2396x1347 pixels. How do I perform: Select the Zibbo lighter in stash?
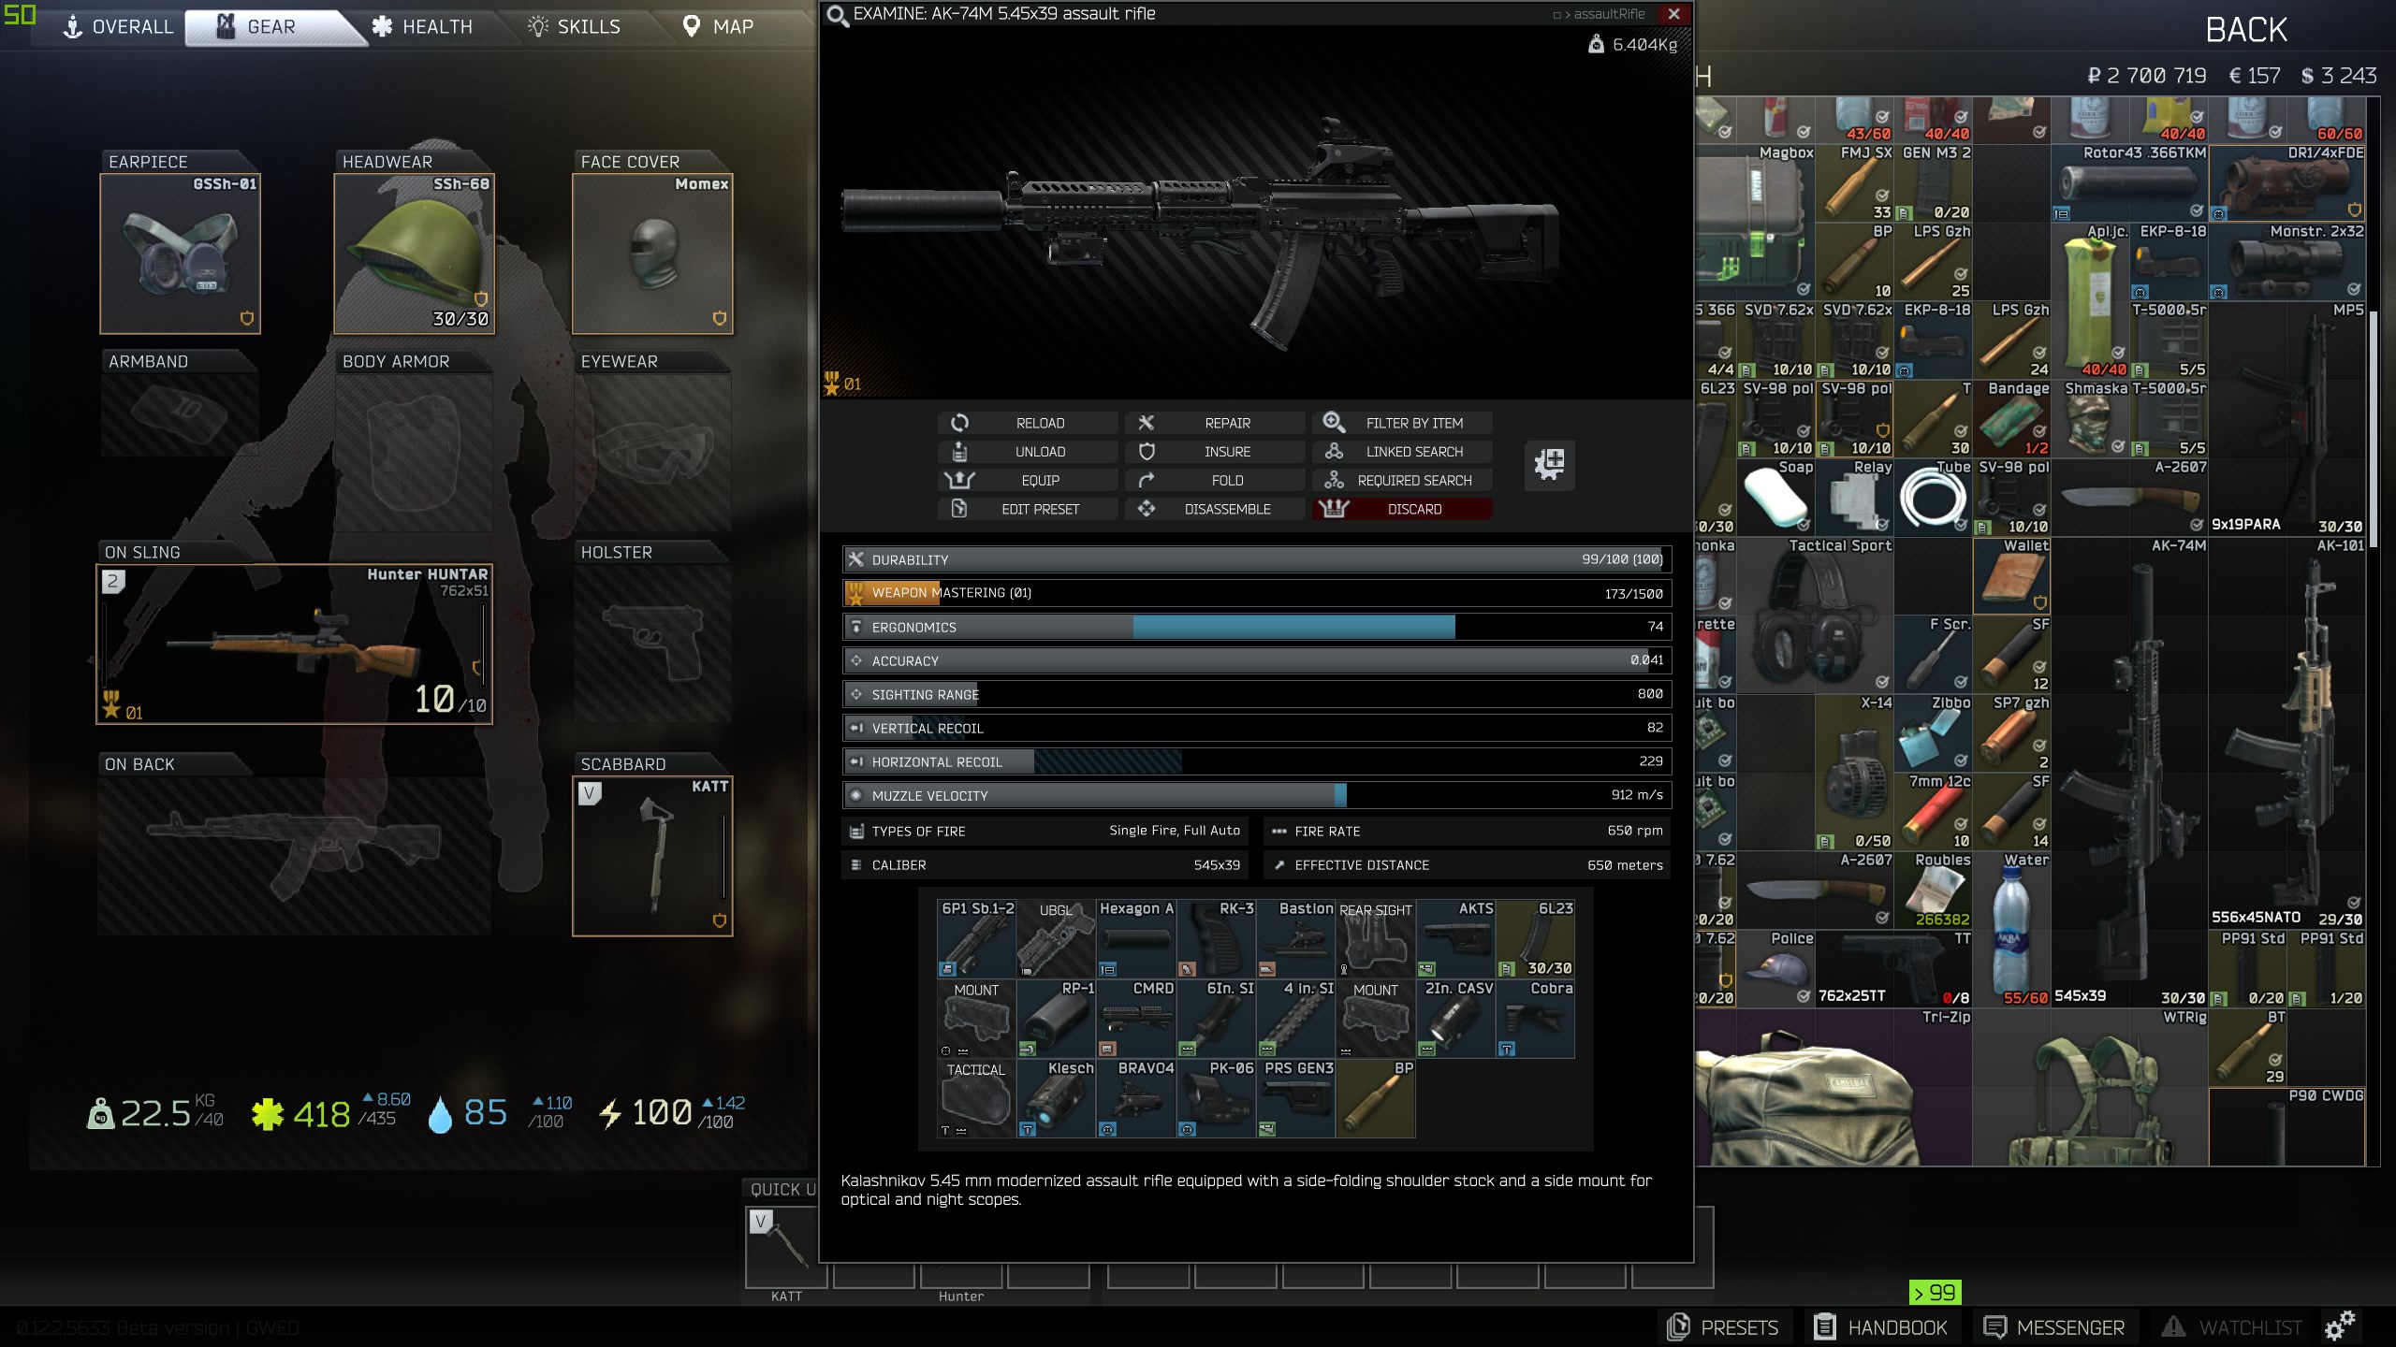1934,732
